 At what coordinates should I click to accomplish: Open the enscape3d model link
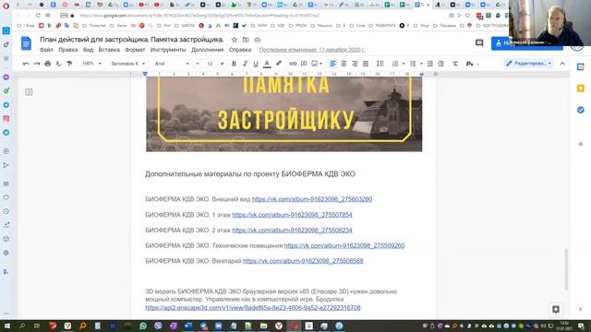(x=253, y=307)
